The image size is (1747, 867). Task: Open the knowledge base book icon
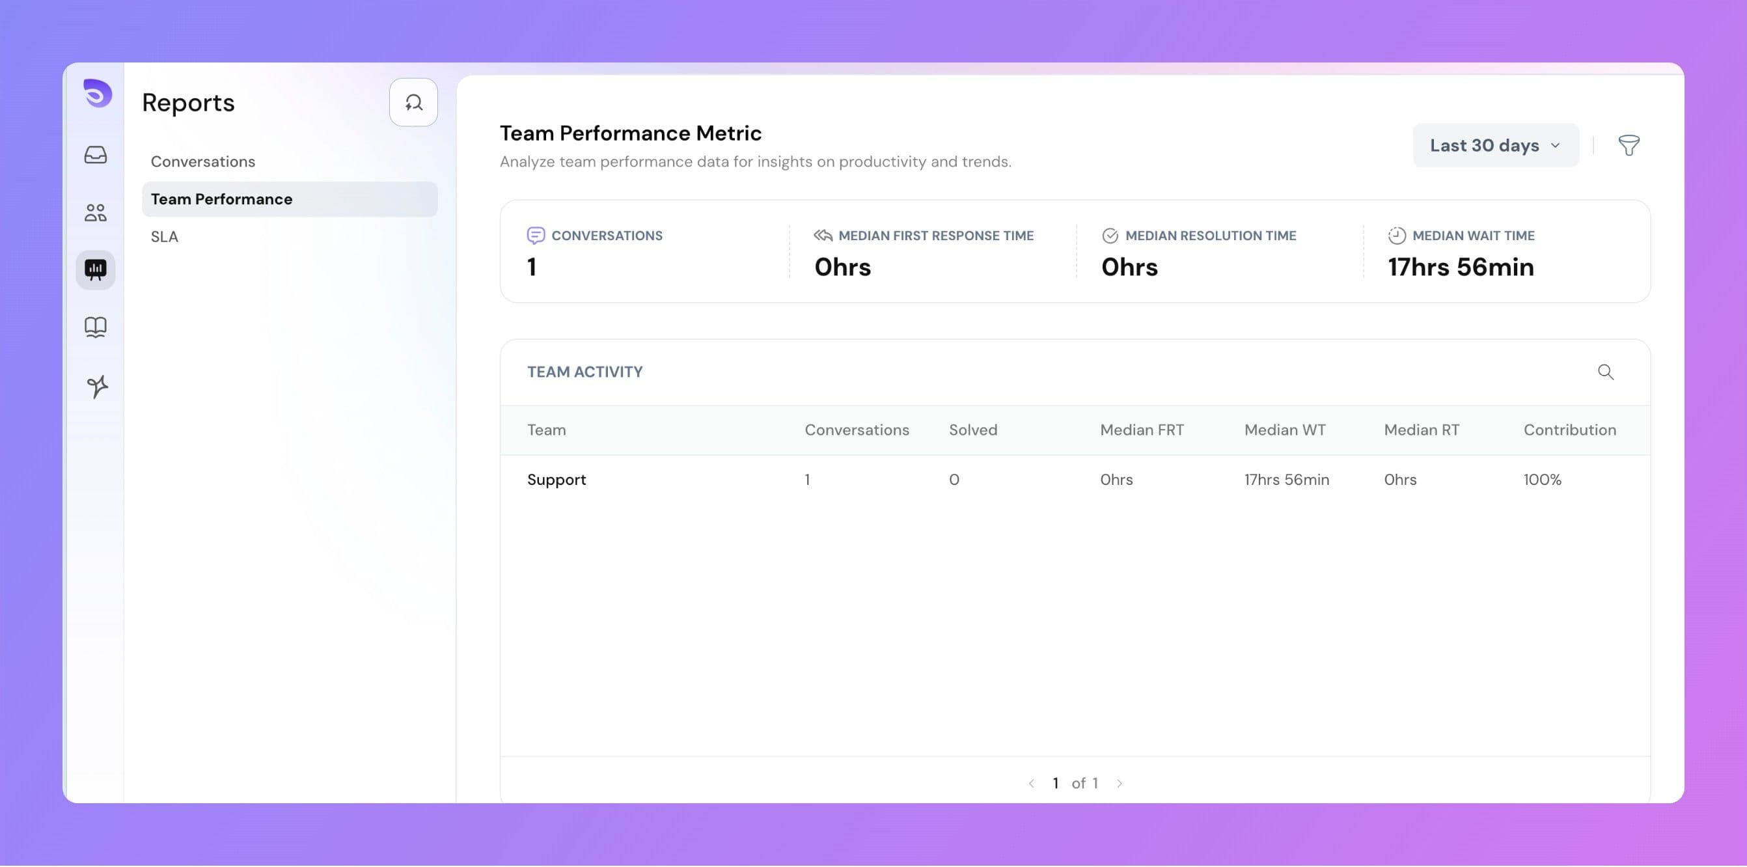[x=96, y=327]
